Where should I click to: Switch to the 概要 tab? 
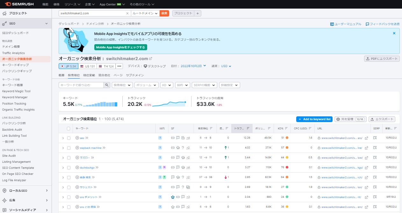point(61,75)
